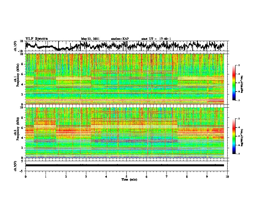
Task: Click the "4" tick on the time axis
Action: tap(106, 177)
